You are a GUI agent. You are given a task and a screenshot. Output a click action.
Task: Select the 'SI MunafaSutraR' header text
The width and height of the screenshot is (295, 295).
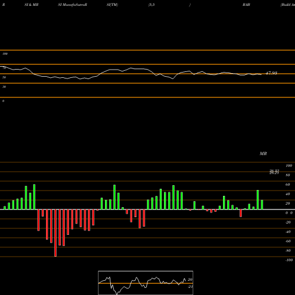coord(73,5)
